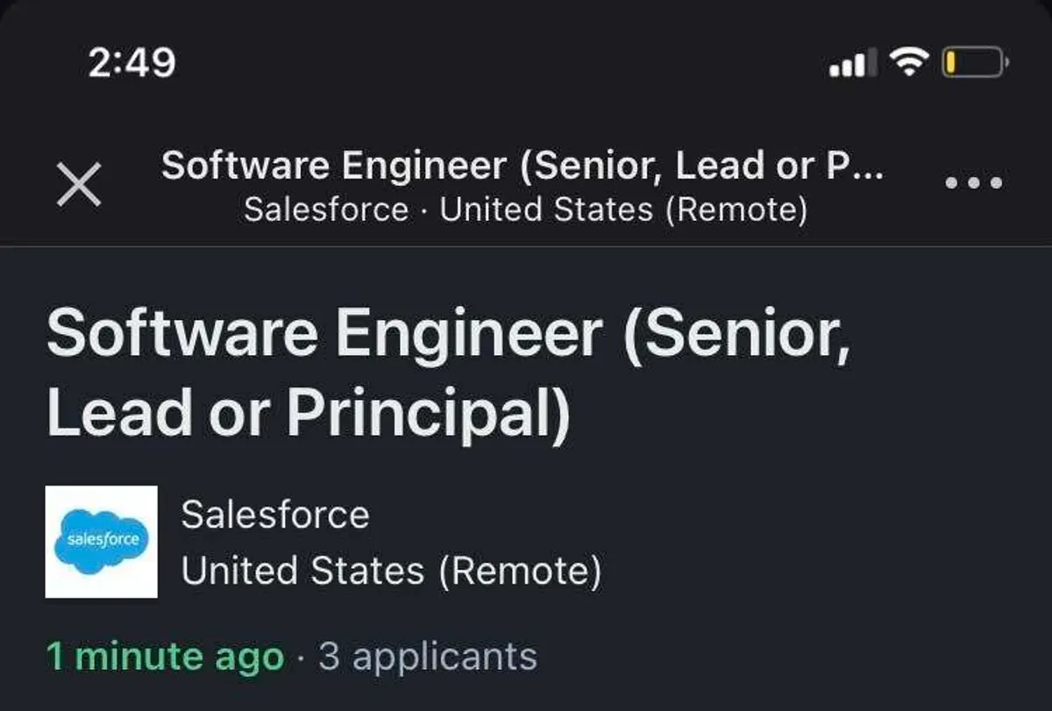Tap the Salesforce cloud logo thumbnail
This screenshot has height=711, width=1052.
[102, 542]
